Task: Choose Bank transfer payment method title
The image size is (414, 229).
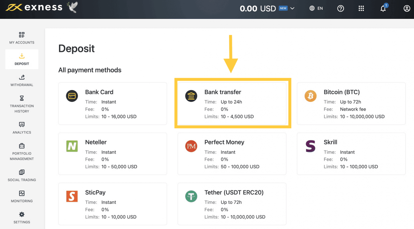Action: pos(223,92)
